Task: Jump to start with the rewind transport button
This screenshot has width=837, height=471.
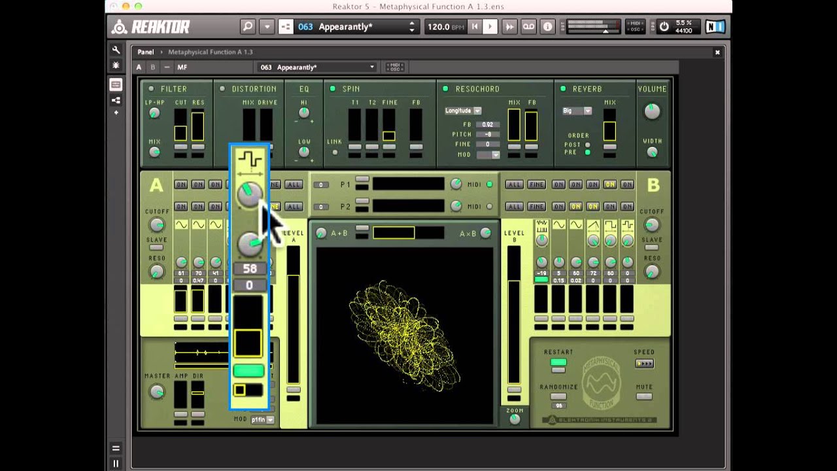Action: coord(475,27)
